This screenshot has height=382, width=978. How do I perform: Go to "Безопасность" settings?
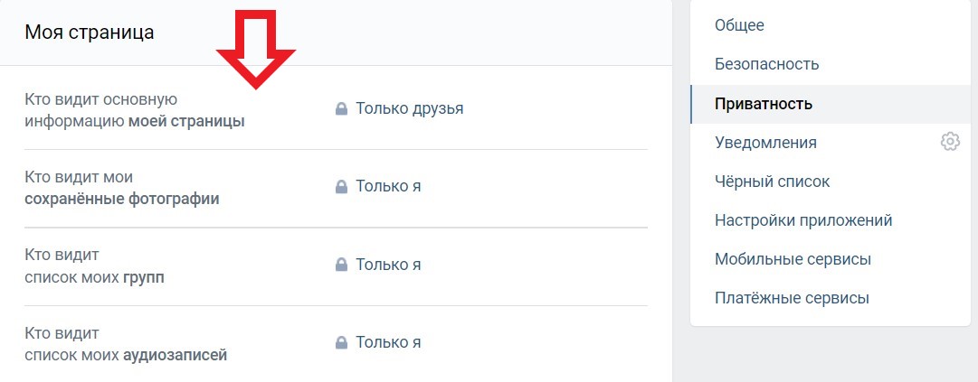pyautogui.click(x=766, y=64)
